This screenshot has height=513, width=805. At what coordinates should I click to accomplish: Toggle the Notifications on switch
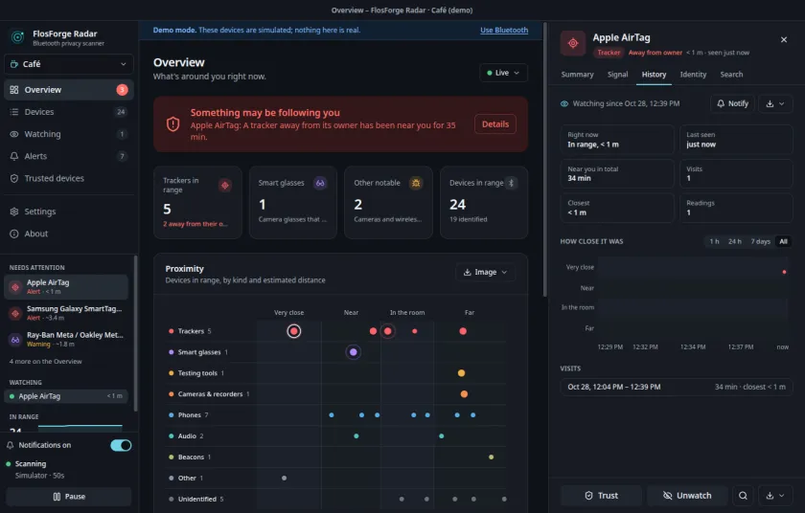(121, 445)
